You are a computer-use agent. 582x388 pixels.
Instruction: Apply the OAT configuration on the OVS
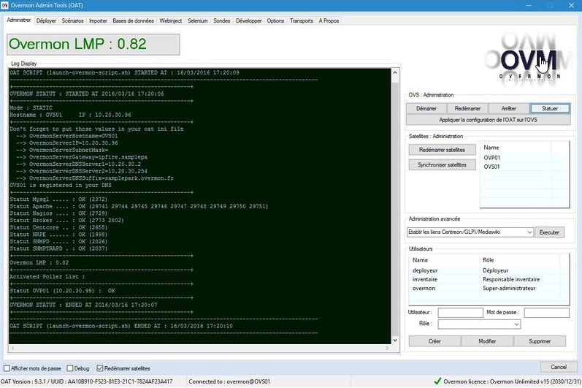[489, 119]
